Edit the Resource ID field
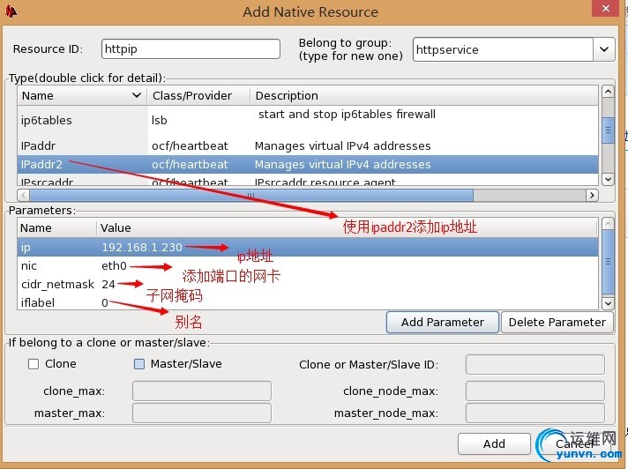The width and height of the screenshot is (628, 469). click(x=191, y=49)
